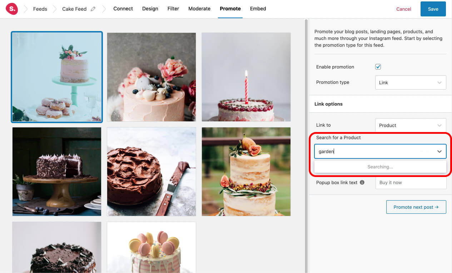Click the Cancel link
This screenshot has height=273, width=452.
click(x=404, y=9)
